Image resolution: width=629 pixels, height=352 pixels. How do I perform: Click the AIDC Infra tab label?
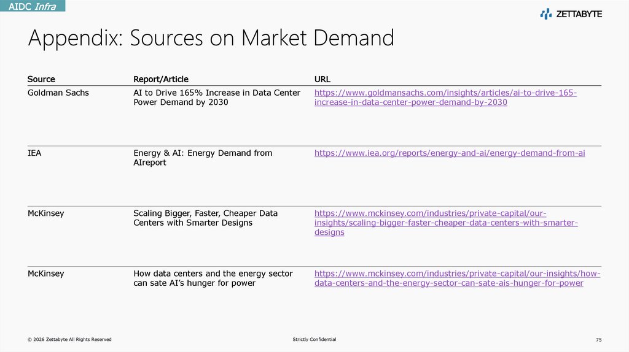[33, 6]
